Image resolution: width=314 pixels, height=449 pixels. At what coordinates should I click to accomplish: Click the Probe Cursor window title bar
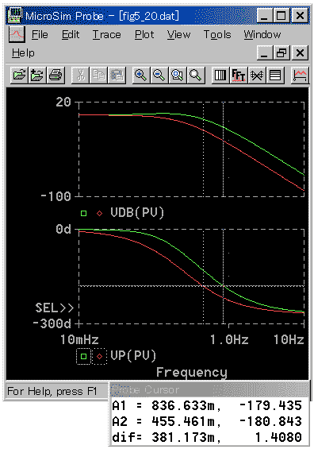point(209,389)
